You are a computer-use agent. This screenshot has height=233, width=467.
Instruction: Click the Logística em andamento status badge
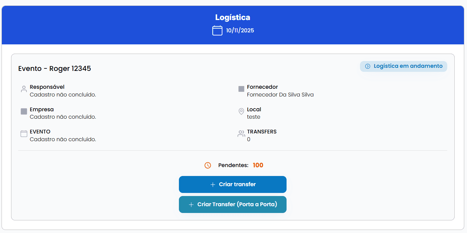[x=403, y=66]
